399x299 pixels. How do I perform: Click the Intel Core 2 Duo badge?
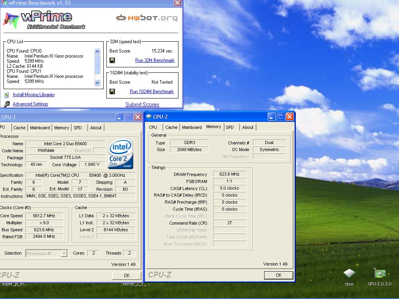point(121,153)
